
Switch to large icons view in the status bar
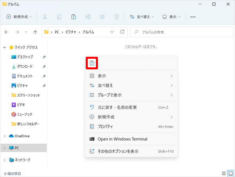[x=230, y=173]
